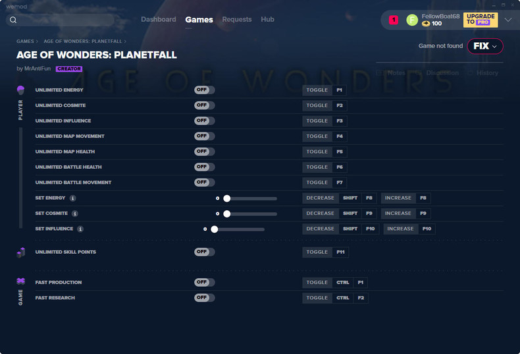Open the FIX dropdown button
The width and height of the screenshot is (520, 354).
[x=485, y=46]
